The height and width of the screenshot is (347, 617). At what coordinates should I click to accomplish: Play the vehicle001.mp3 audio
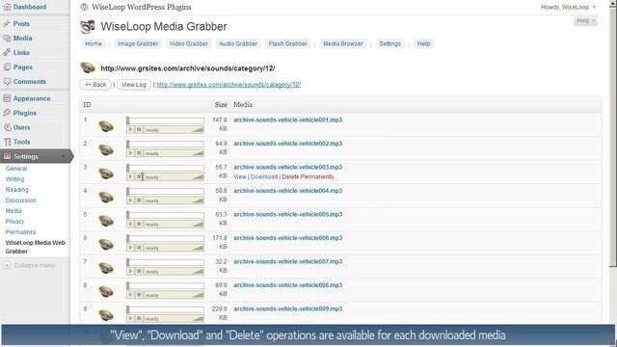tap(131, 129)
